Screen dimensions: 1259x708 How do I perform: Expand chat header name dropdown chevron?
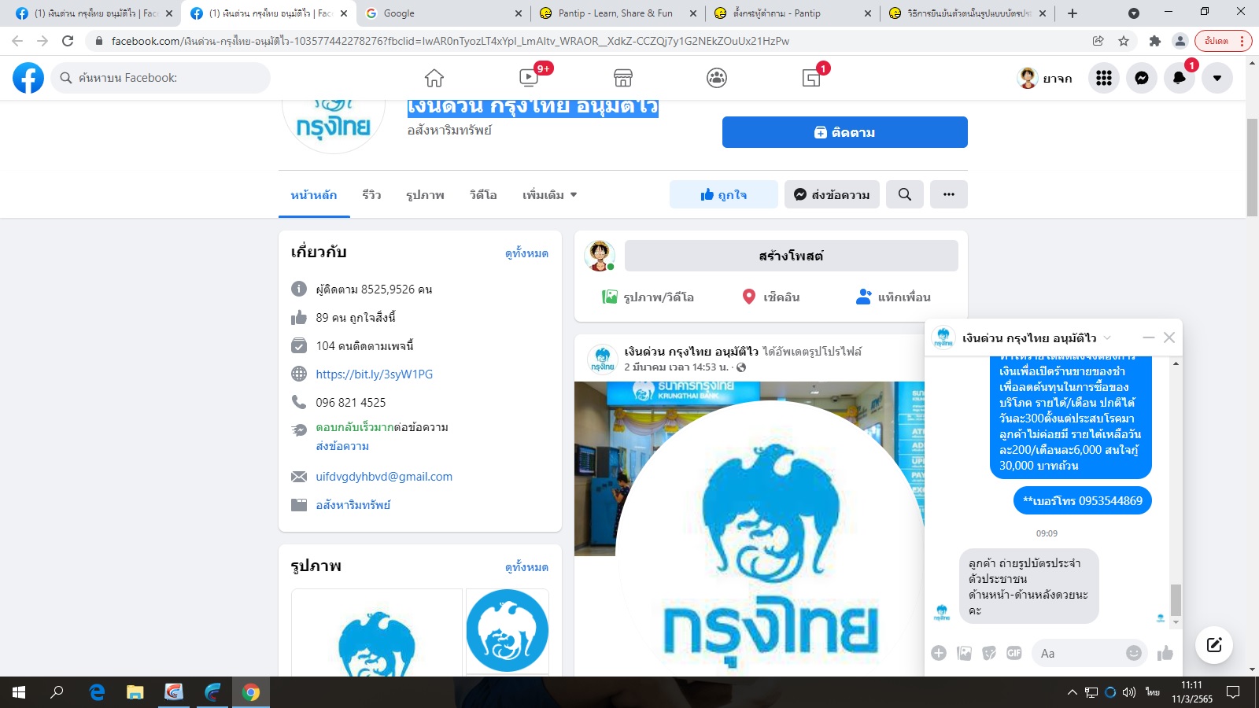point(1107,337)
